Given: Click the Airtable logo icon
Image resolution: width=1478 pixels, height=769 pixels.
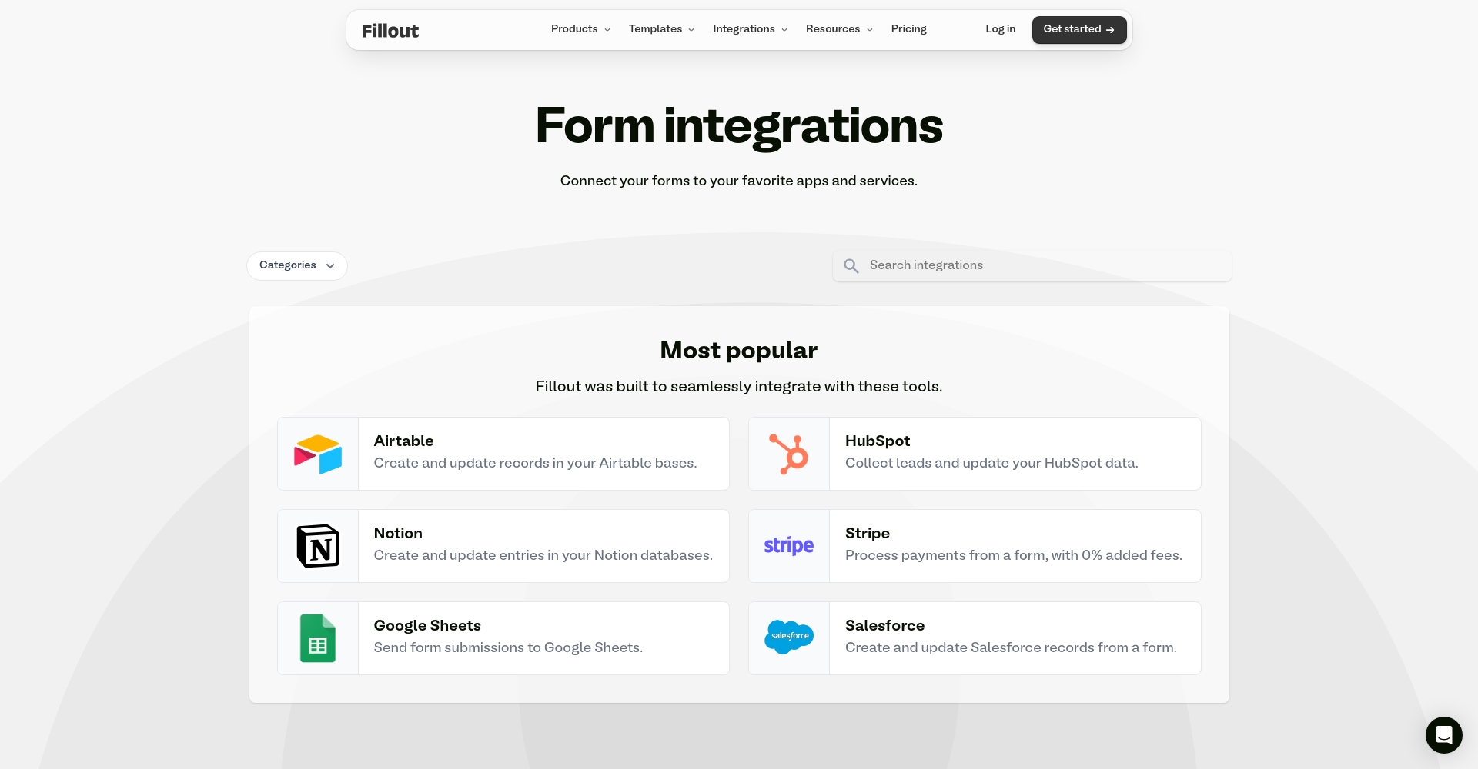Looking at the screenshot, I should (318, 454).
